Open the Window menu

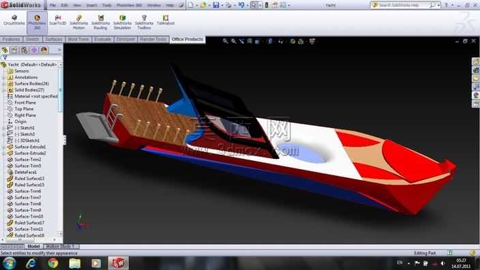[x=153, y=5]
